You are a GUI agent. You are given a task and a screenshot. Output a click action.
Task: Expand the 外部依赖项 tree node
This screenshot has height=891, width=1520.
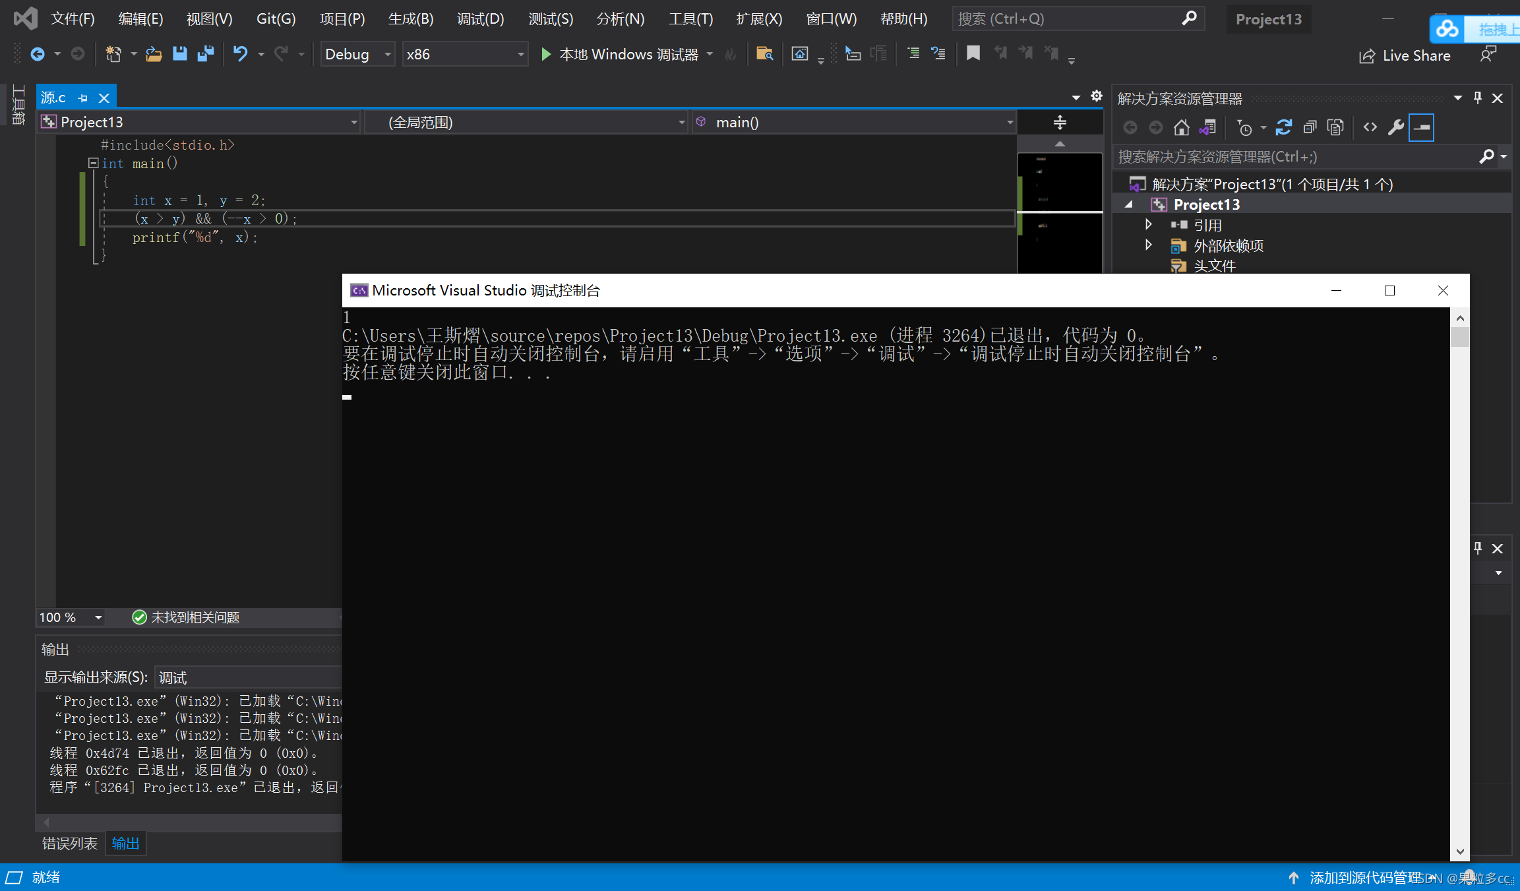pos(1148,245)
